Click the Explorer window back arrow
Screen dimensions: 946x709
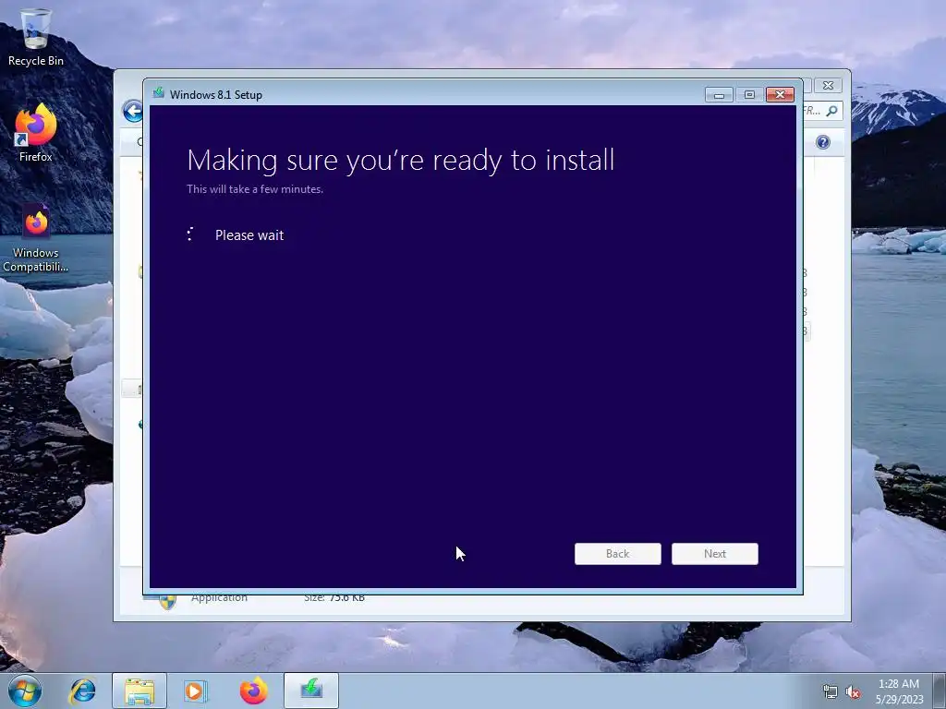click(132, 111)
